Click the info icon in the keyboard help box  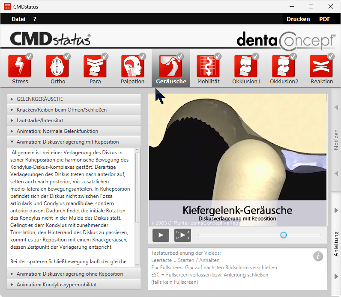tap(318, 256)
